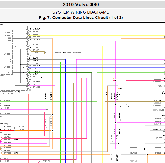Select the W/O KEYLESS VEHICLE MODULE note
This screenshot has width=165, height=163.
click(x=68, y=53)
